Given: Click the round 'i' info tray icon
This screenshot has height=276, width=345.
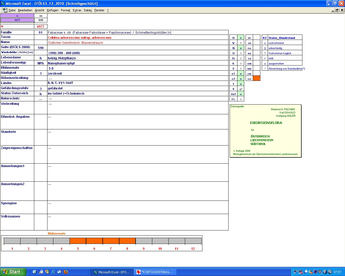Looking at the screenshot, I should pyautogui.click(x=325, y=272).
